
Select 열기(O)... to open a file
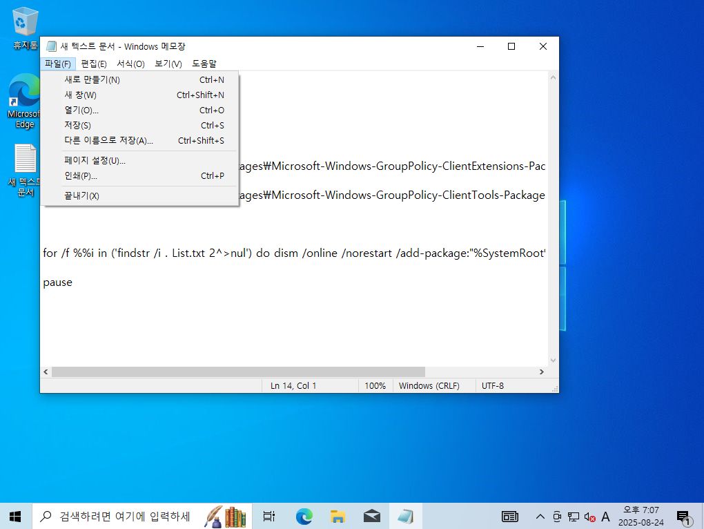pos(140,110)
